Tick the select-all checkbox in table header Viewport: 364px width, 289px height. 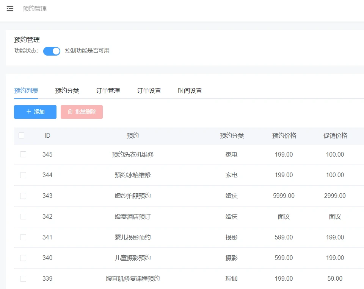coord(21,135)
